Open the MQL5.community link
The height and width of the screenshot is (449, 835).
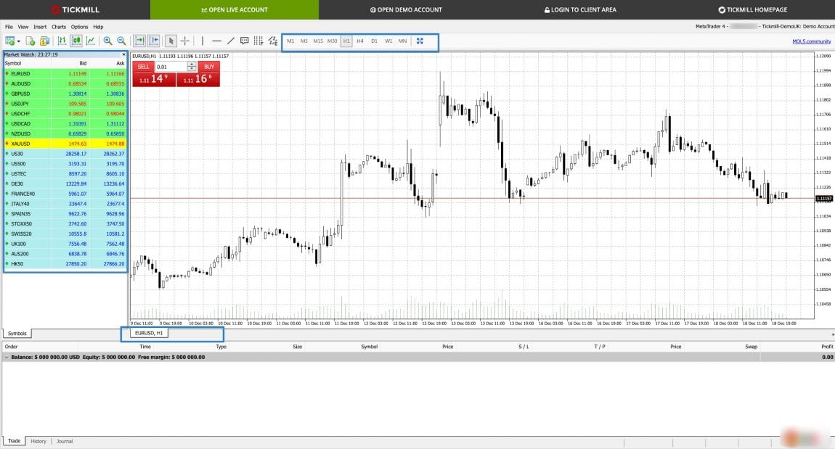tap(811, 41)
